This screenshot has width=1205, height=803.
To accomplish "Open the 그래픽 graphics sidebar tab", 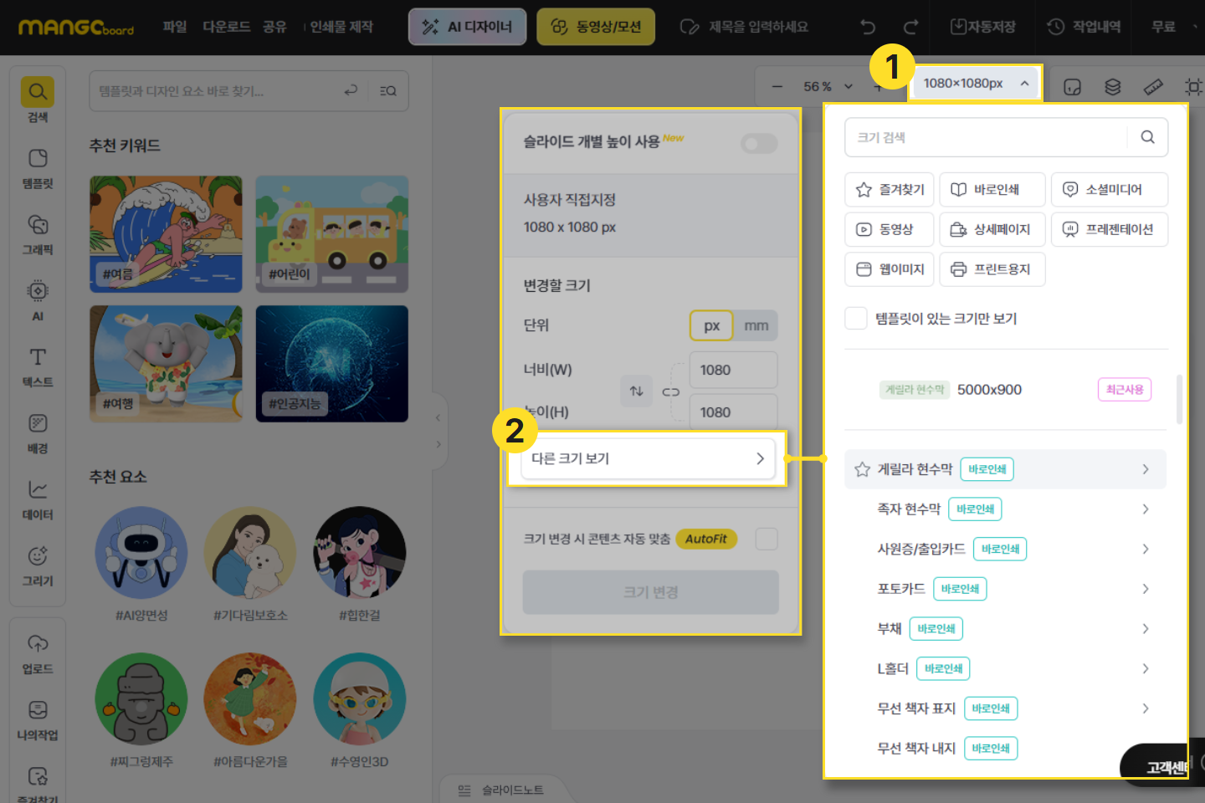I will (38, 234).
